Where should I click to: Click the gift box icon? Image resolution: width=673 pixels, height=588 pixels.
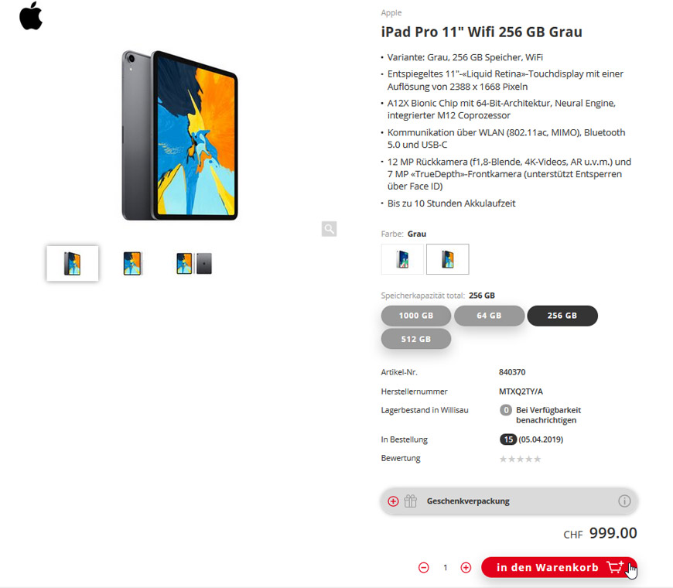410,501
